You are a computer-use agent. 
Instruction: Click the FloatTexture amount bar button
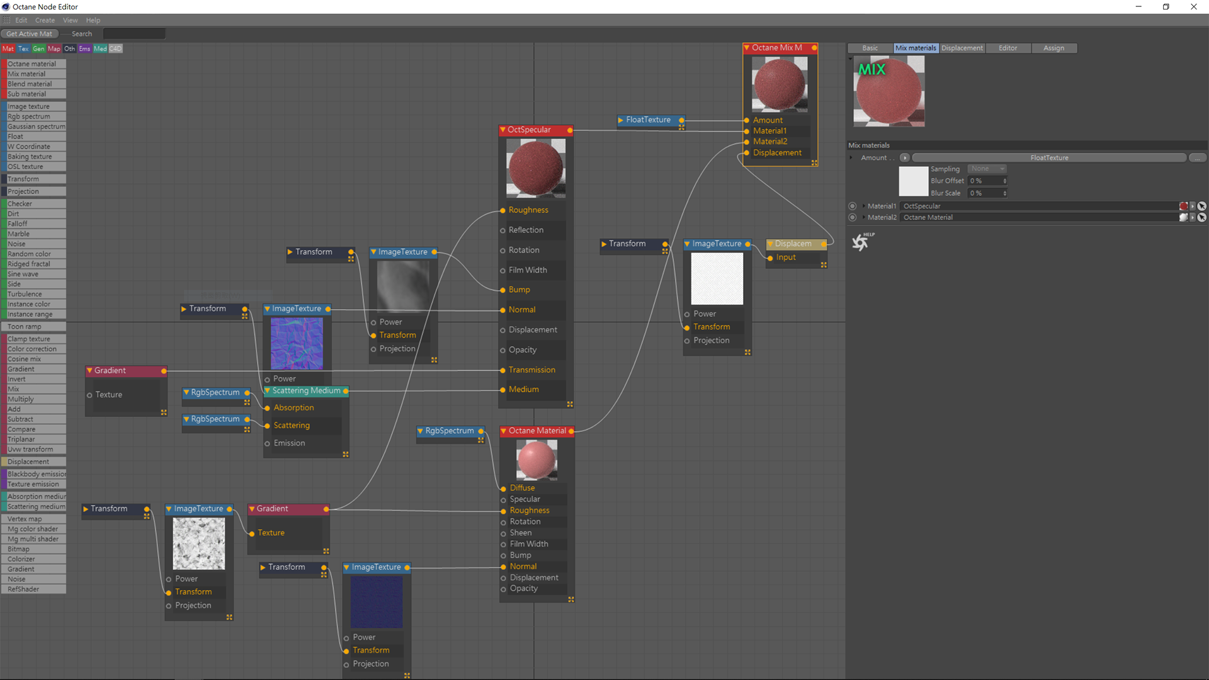point(1049,157)
